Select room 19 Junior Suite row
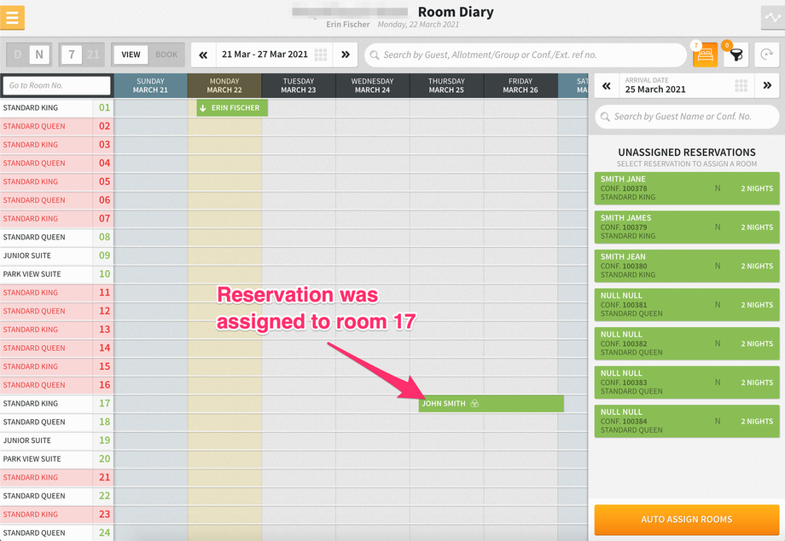 click(56, 440)
